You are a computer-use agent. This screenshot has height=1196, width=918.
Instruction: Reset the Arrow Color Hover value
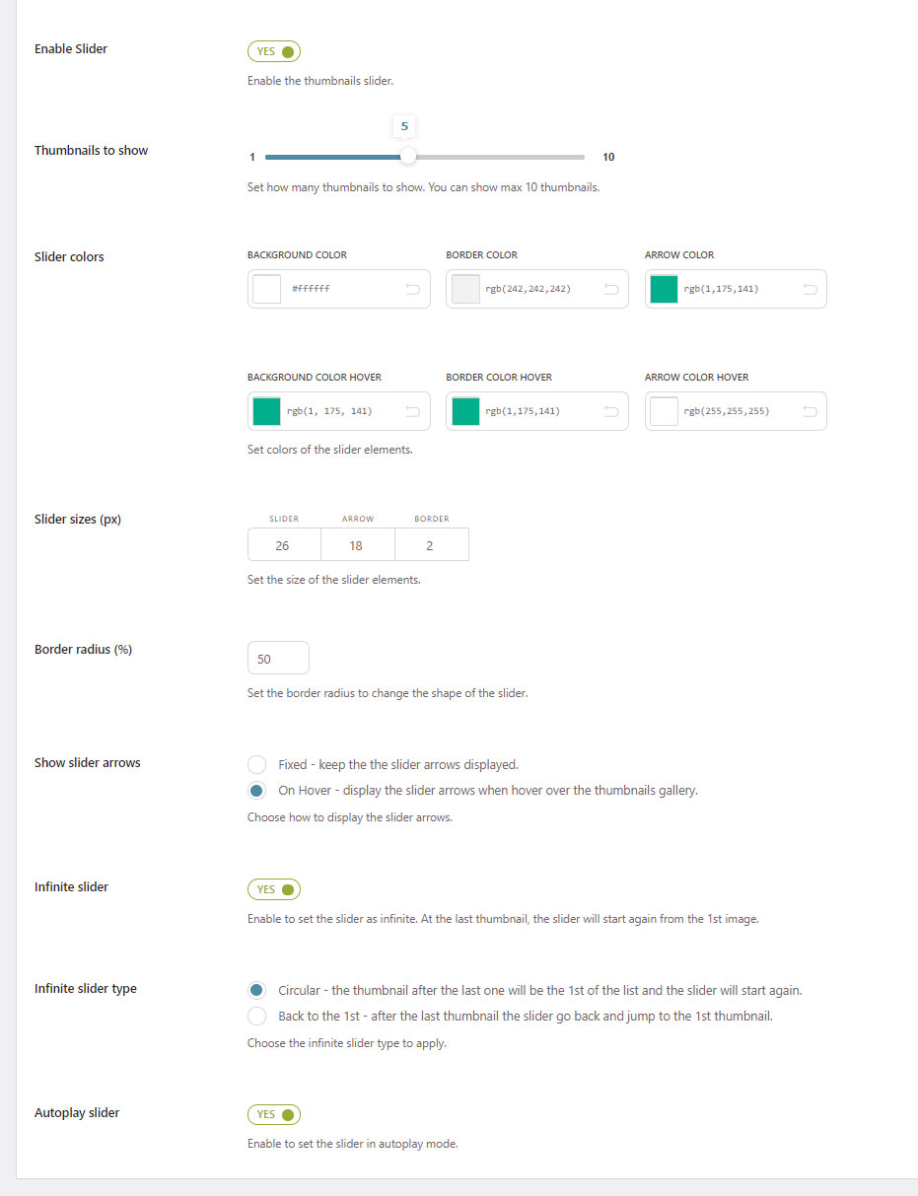[x=810, y=411]
